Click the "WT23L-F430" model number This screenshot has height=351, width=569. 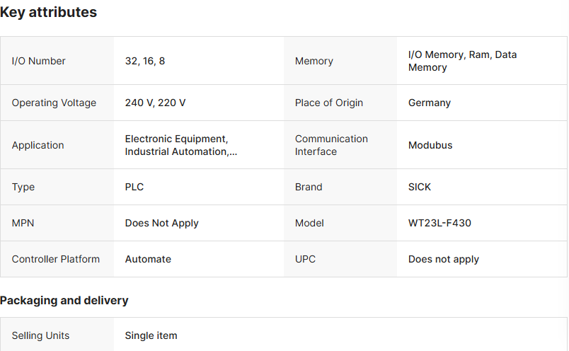pyautogui.click(x=439, y=223)
